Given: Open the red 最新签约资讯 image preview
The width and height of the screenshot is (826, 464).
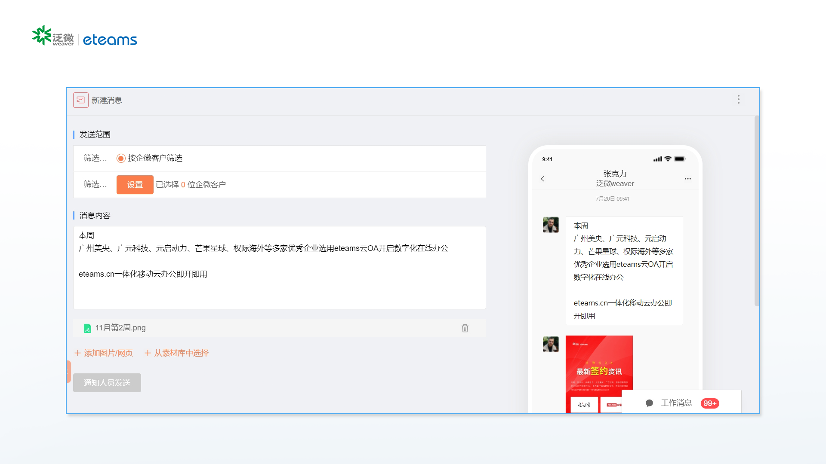Looking at the screenshot, I should click(599, 374).
